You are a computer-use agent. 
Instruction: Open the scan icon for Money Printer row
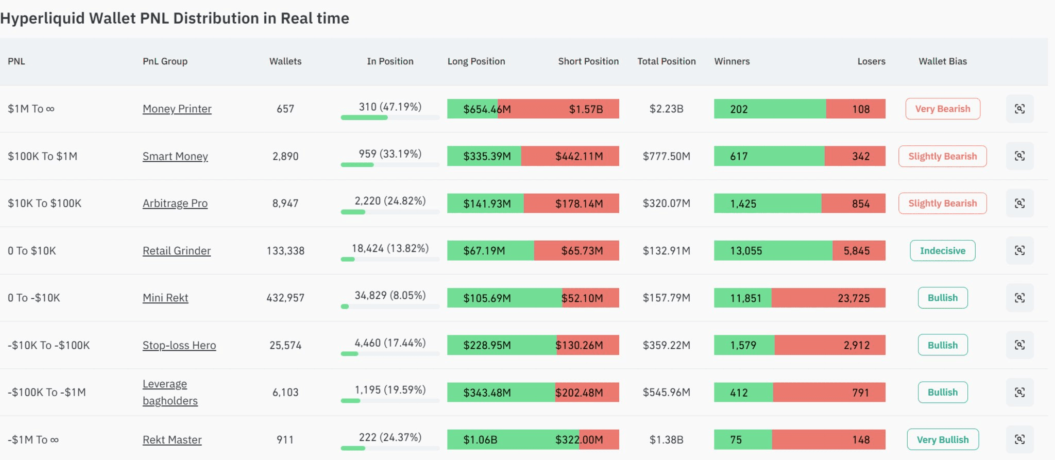[1019, 109]
